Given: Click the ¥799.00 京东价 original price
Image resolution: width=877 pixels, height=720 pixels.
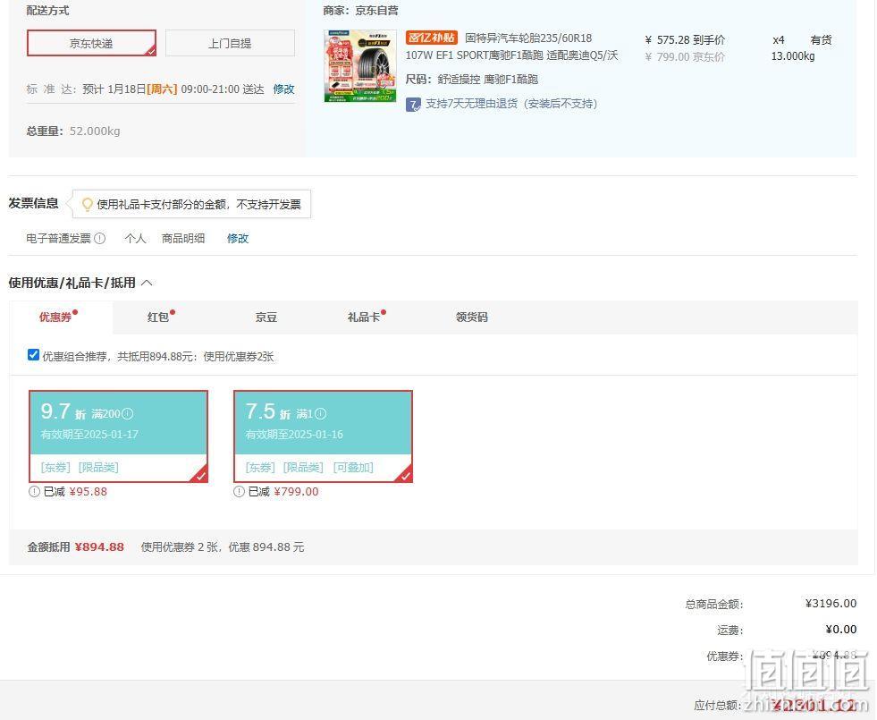Looking at the screenshot, I should point(685,56).
